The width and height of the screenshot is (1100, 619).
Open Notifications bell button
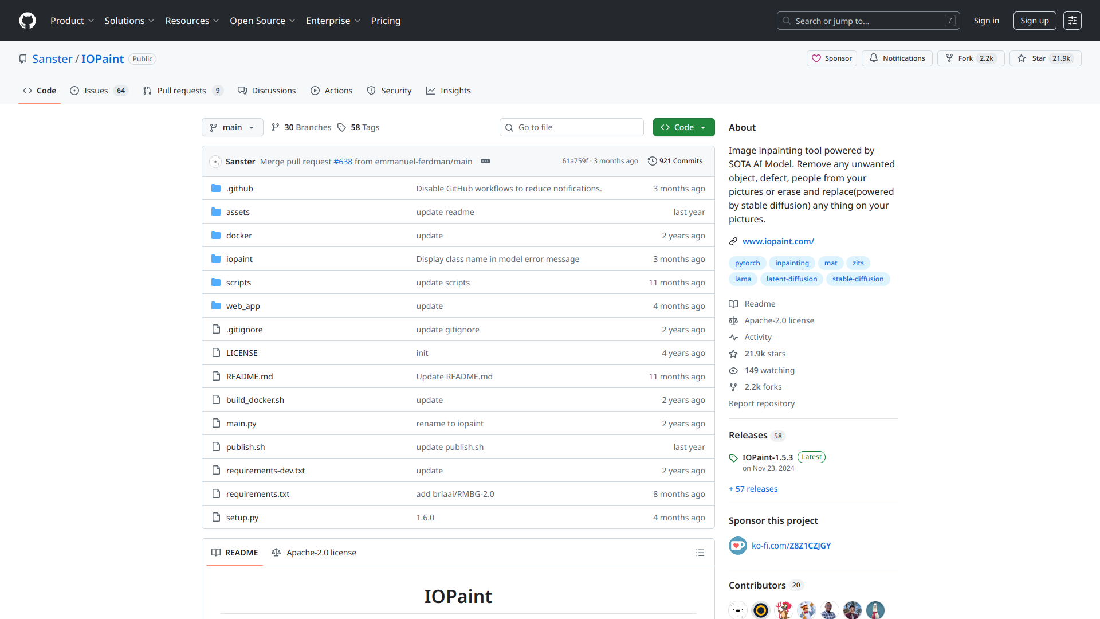tap(897, 58)
